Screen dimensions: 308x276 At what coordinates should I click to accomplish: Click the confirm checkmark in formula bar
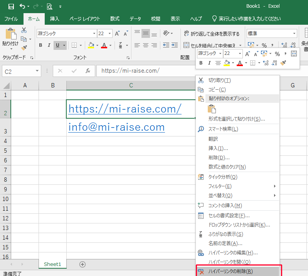(74, 71)
